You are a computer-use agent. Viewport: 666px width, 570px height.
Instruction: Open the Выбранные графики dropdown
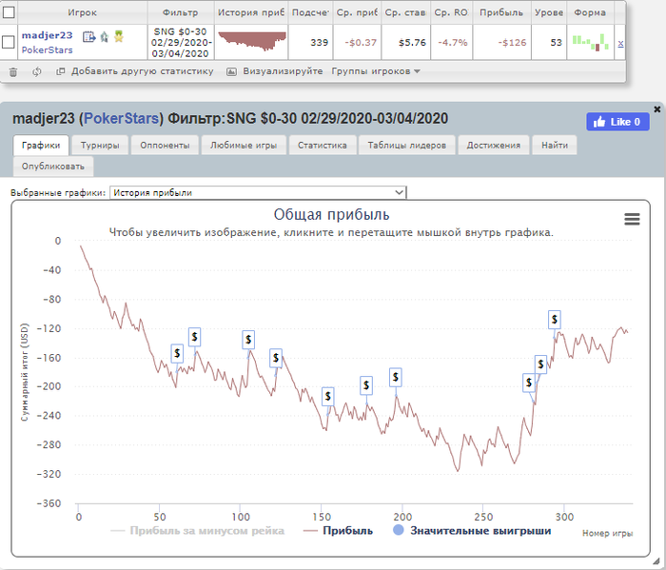pyautogui.click(x=258, y=192)
